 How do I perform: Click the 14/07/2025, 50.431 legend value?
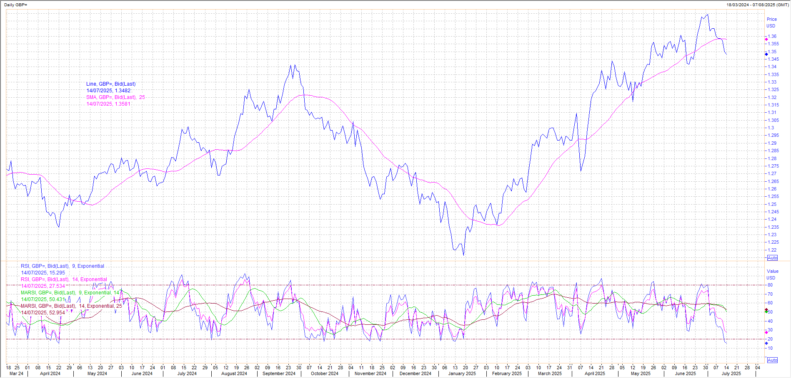[x=43, y=299]
